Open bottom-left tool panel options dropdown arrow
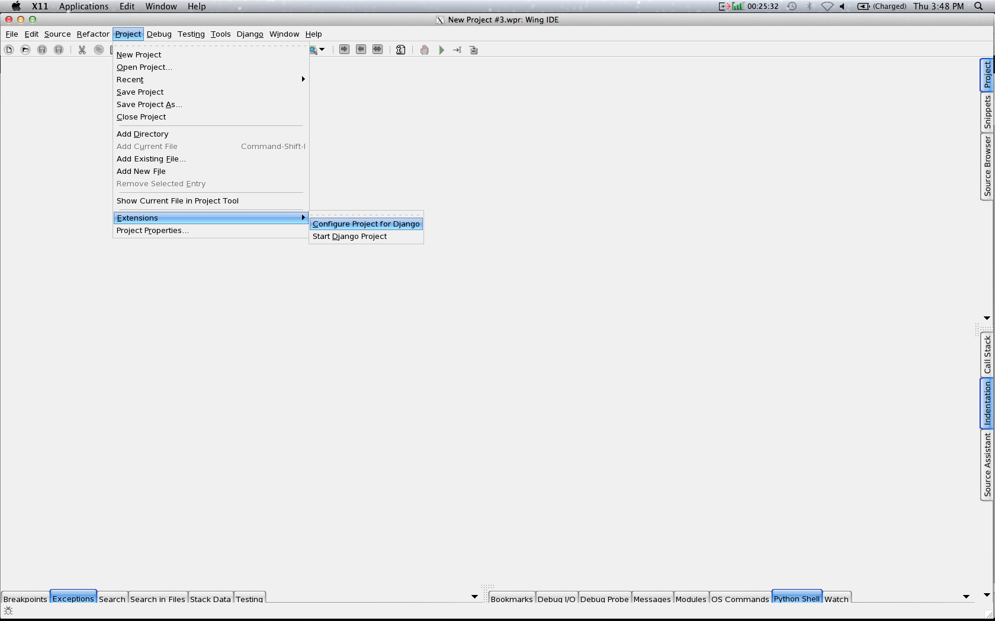This screenshot has height=621, width=995. pos(474,597)
